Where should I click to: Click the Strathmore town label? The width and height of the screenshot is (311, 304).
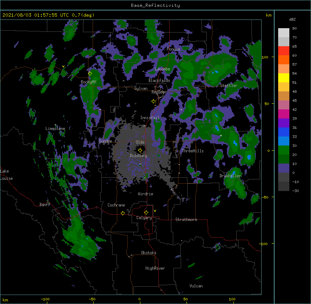tap(186, 220)
